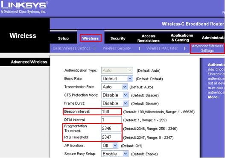Open Wireless MAC Filter subpage

[162, 48]
